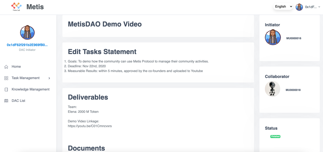Click the sidebar profile avatar
Viewport: 323px width, 152px height.
(27, 32)
